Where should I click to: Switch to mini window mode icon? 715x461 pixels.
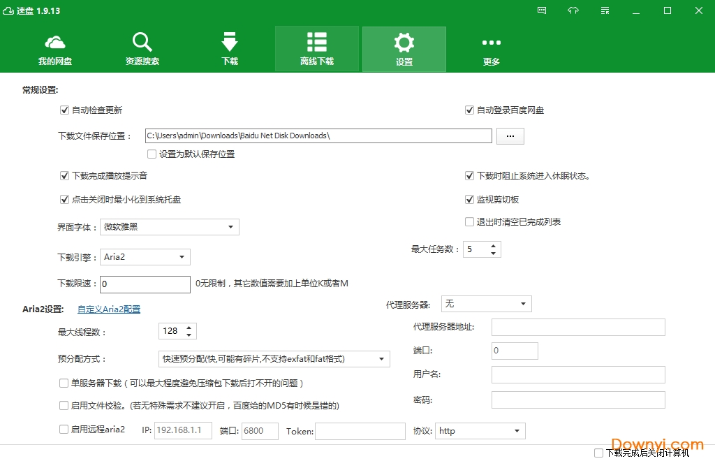point(604,10)
